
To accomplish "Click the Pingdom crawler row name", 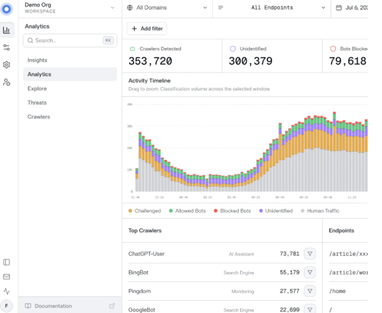I will click(x=139, y=291).
